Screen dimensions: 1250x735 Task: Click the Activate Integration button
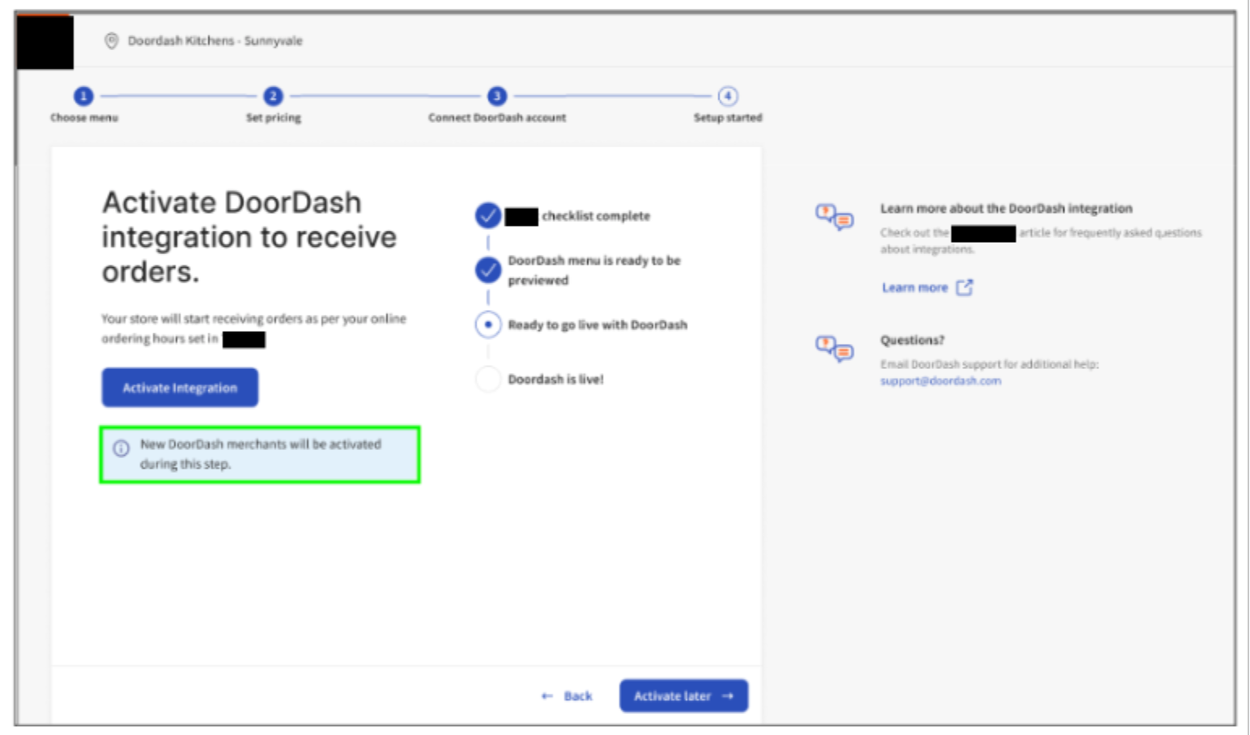point(180,388)
